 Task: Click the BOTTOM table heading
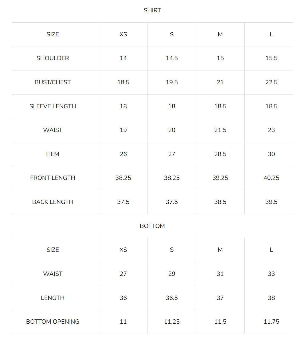(x=152, y=226)
